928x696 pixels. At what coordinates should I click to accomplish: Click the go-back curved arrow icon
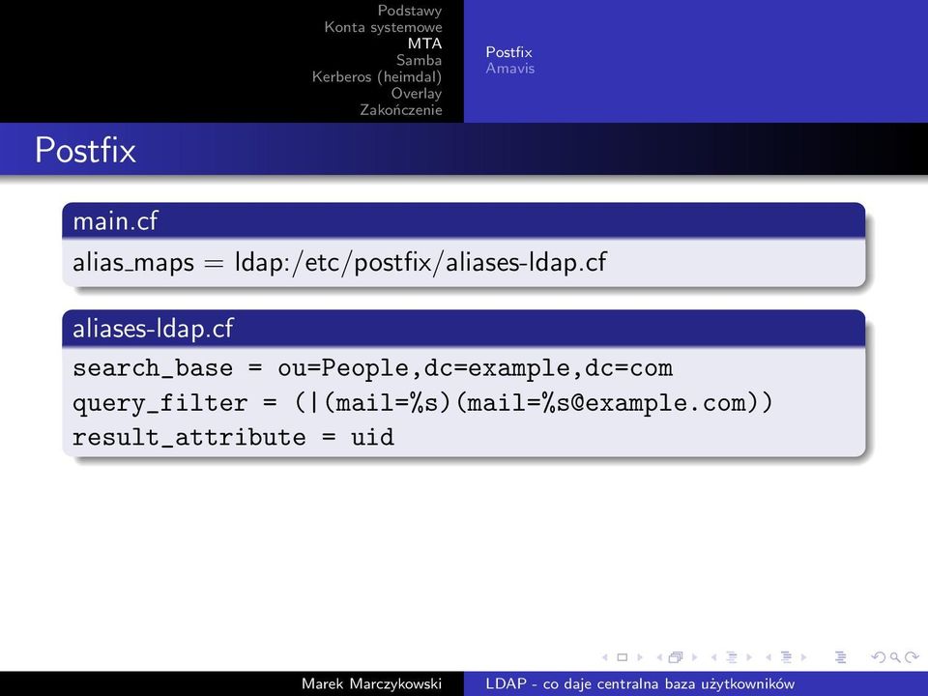879,657
